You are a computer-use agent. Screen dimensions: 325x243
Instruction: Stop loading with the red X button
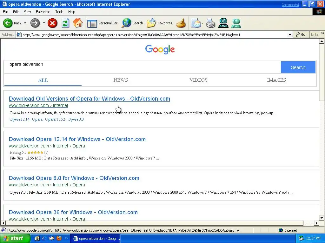tap(52, 23)
